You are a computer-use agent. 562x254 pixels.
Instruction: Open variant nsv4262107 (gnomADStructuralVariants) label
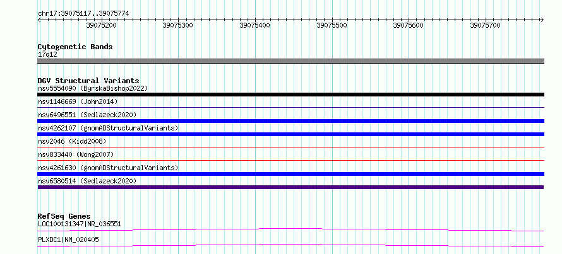(x=108, y=128)
